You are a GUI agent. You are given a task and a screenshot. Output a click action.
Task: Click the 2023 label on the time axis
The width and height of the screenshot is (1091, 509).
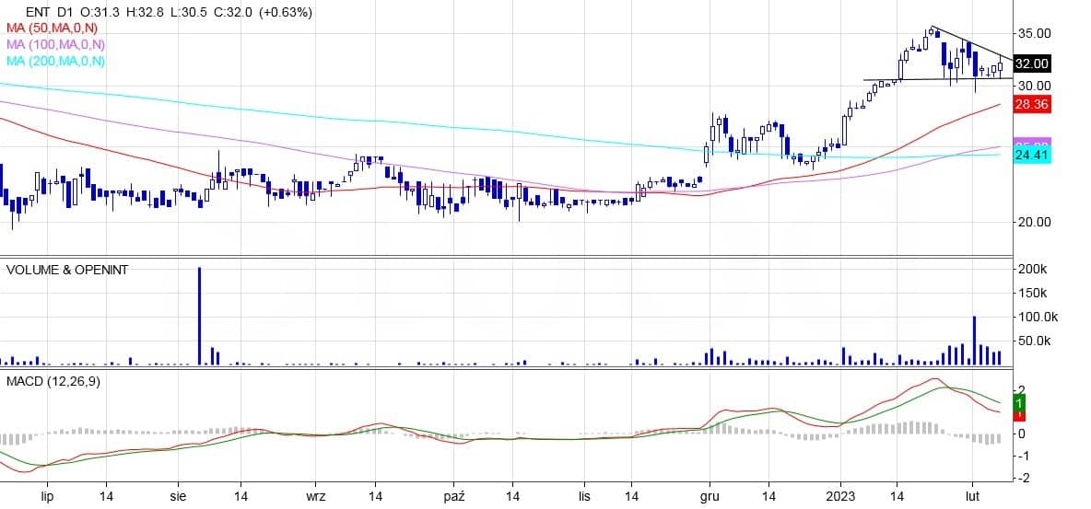click(x=841, y=496)
